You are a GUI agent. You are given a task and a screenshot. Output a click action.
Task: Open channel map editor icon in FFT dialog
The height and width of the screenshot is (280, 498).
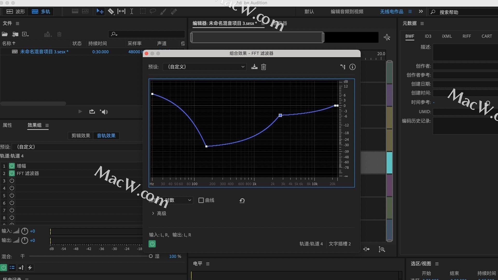(x=343, y=67)
